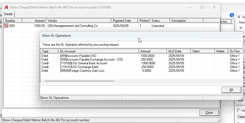Click the Payment Date column header
This screenshot has height=123, width=245.
point(125,21)
